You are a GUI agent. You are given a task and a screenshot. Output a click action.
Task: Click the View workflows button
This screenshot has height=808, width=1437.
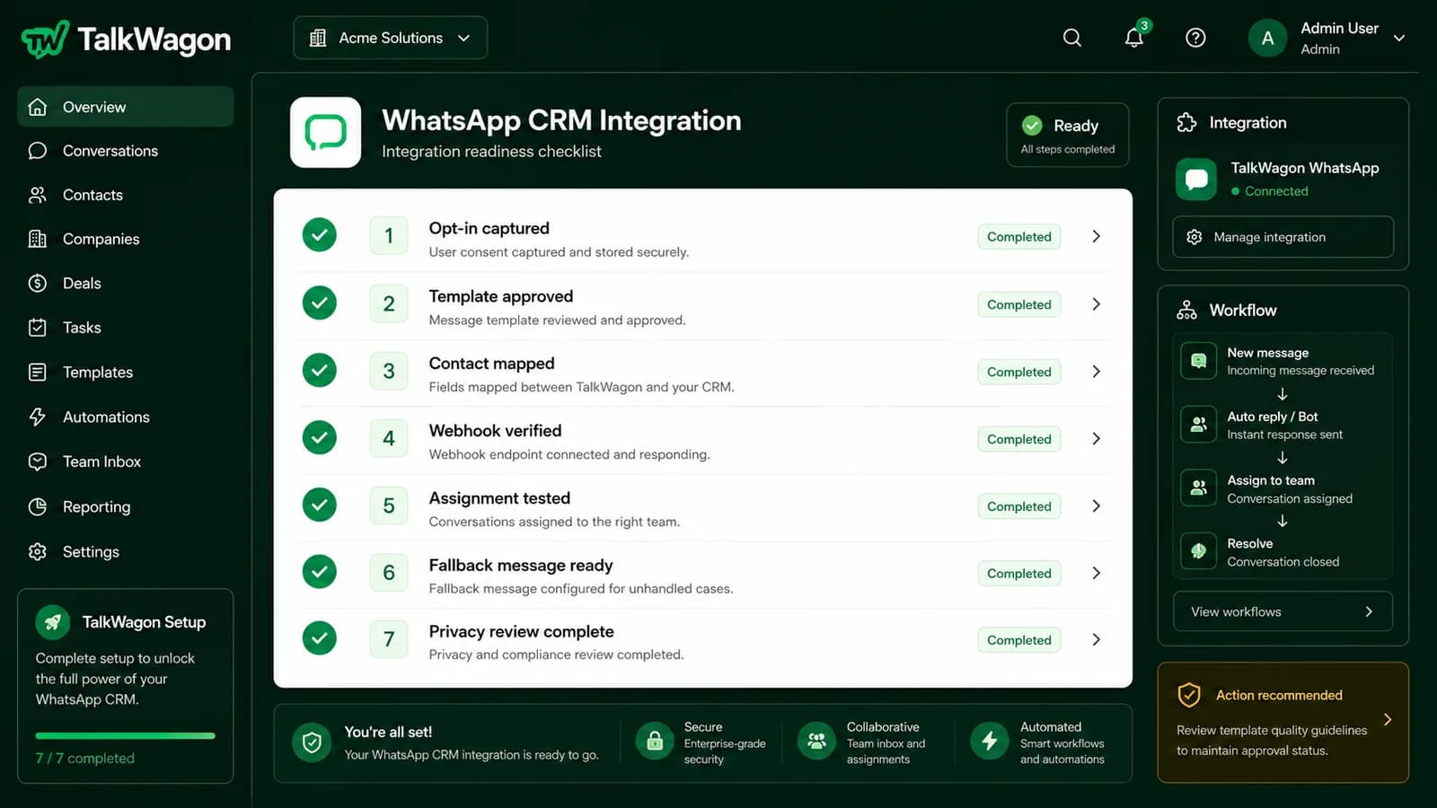tap(1283, 611)
